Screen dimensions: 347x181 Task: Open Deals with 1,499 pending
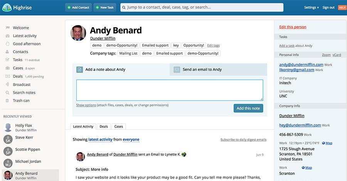[28, 76]
